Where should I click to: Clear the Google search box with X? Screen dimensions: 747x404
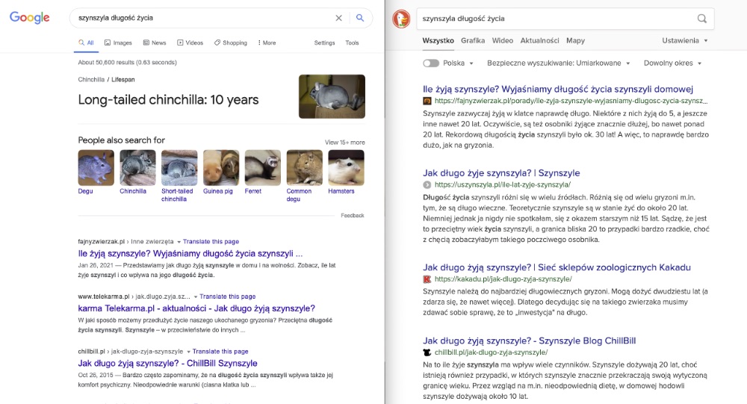tap(338, 18)
